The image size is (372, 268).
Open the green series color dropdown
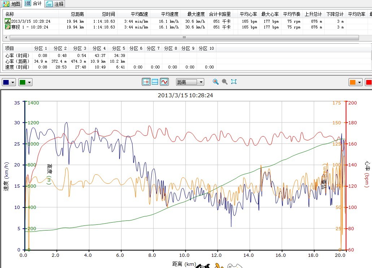(25, 82)
